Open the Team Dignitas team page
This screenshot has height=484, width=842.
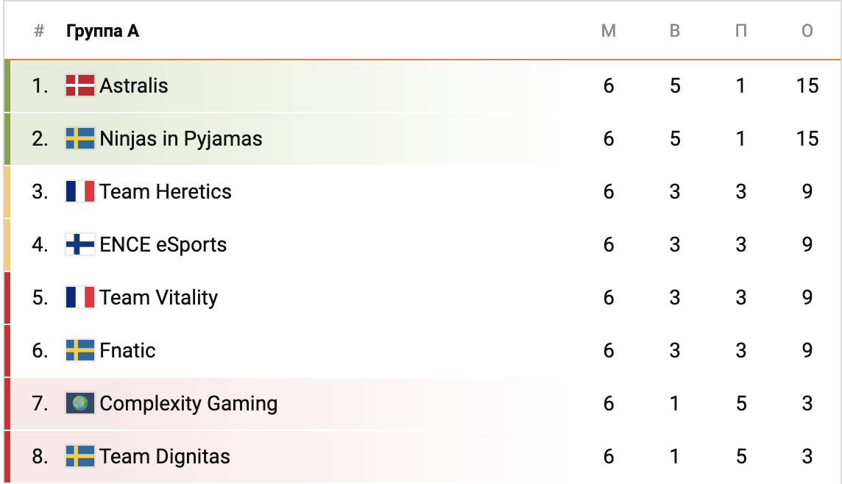[x=165, y=457]
